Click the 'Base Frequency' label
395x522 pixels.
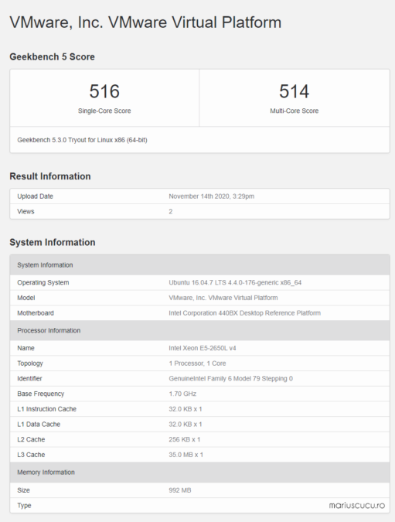point(41,394)
